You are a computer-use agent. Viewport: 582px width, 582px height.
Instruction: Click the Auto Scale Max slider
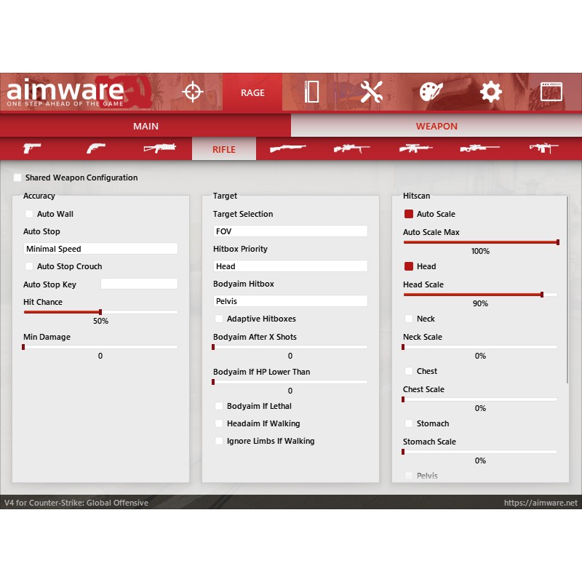pos(481,242)
